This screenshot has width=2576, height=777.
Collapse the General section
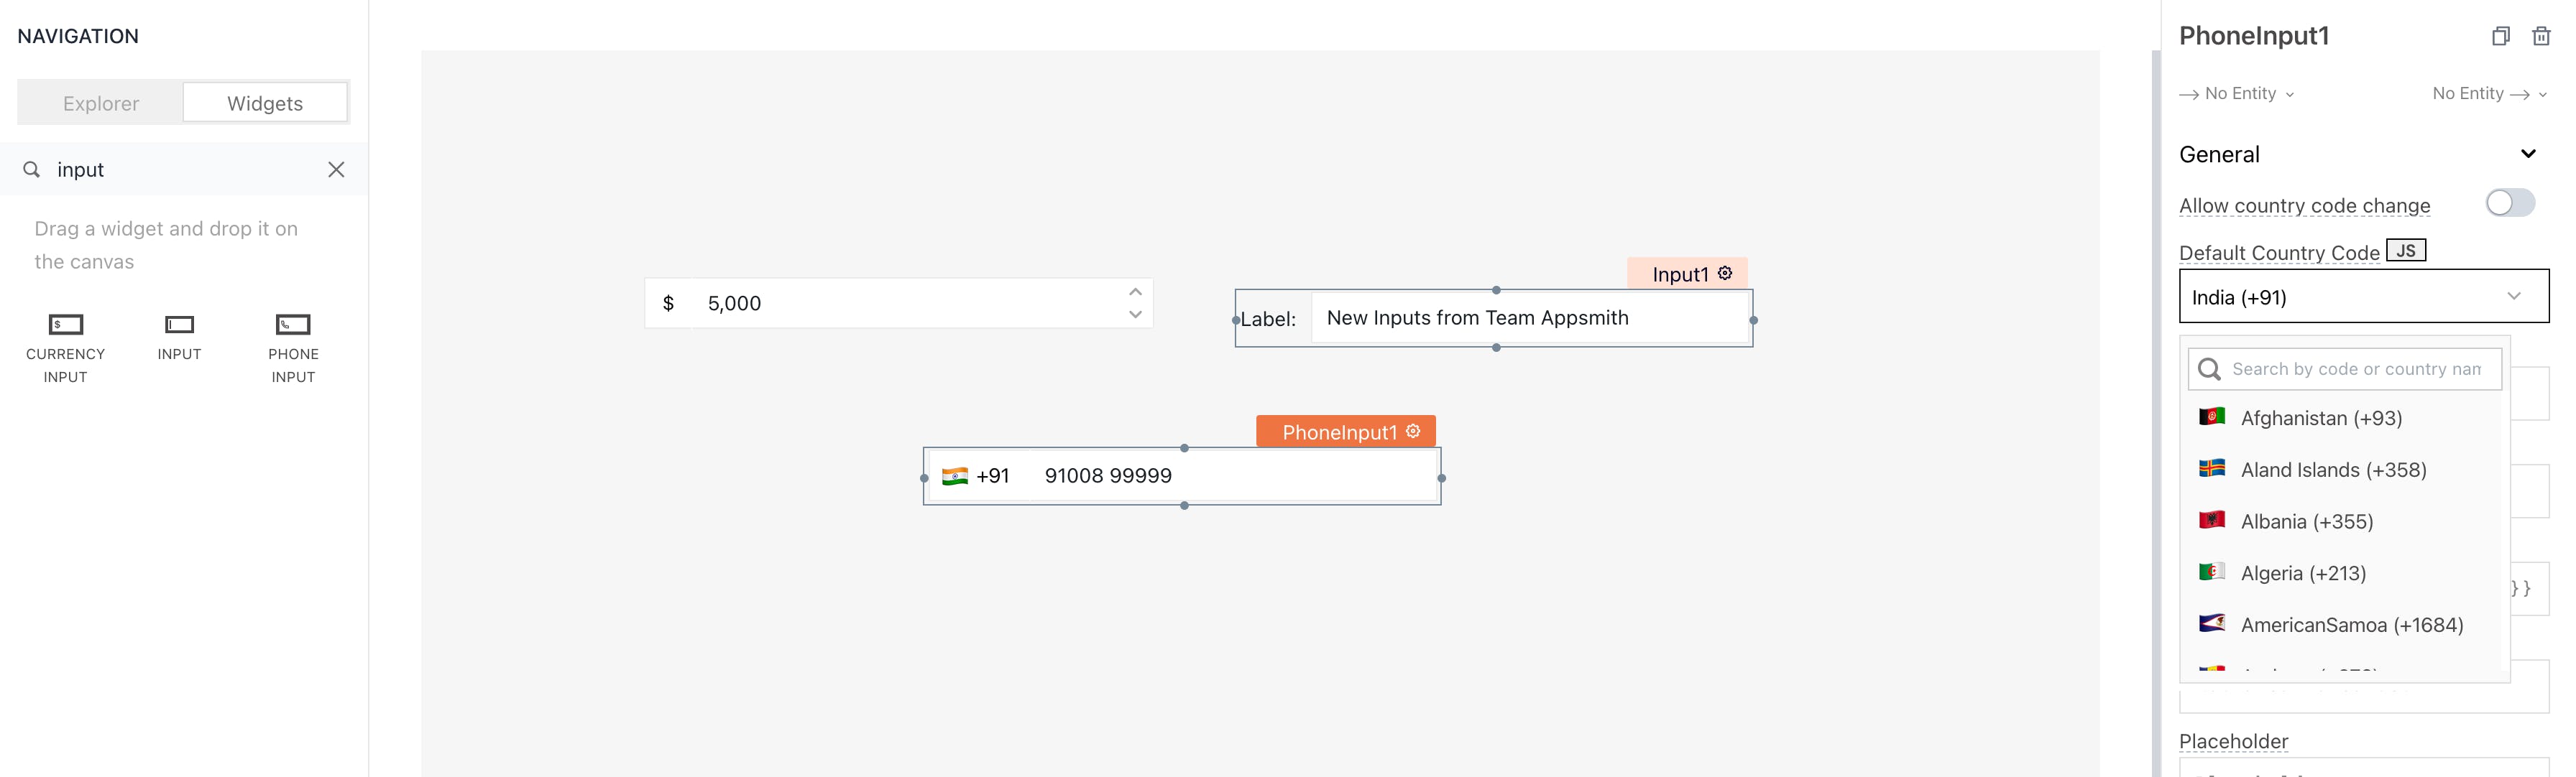(2527, 154)
